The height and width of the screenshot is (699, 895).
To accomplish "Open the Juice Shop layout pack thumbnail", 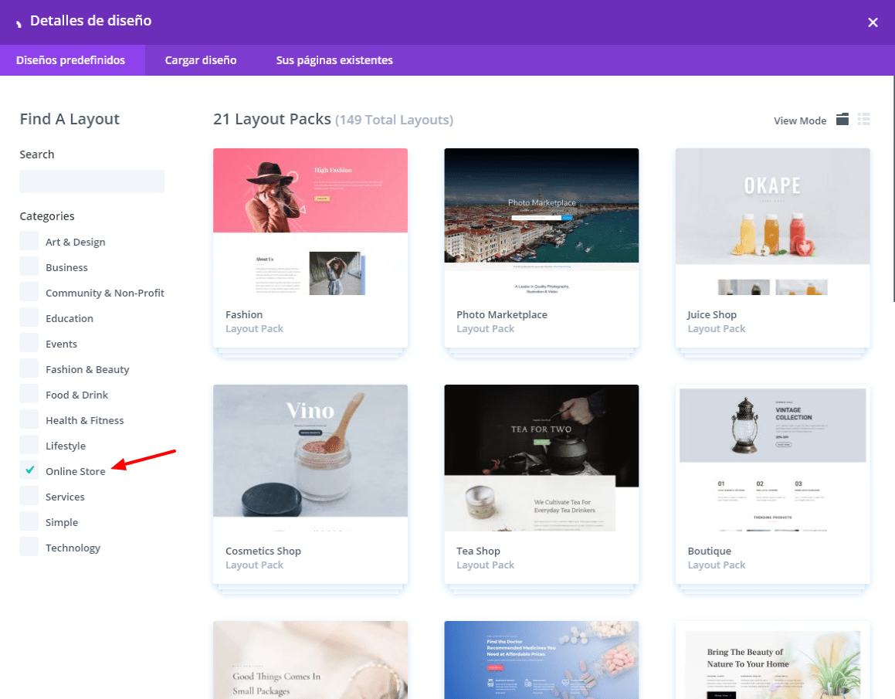I will tap(772, 222).
